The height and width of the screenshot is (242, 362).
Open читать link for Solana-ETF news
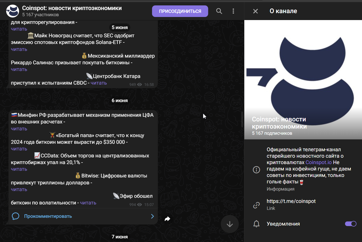coord(19,49)
